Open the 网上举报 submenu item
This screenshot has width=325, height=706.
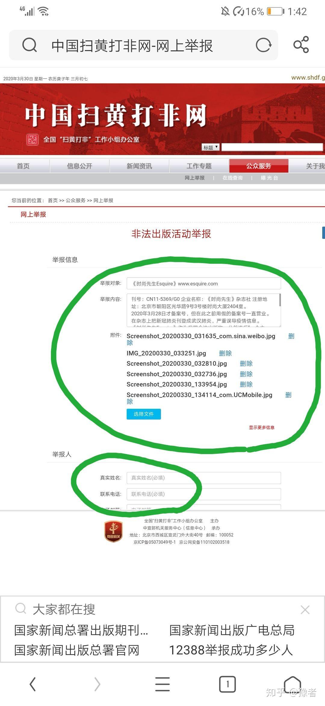click(195, 178)
